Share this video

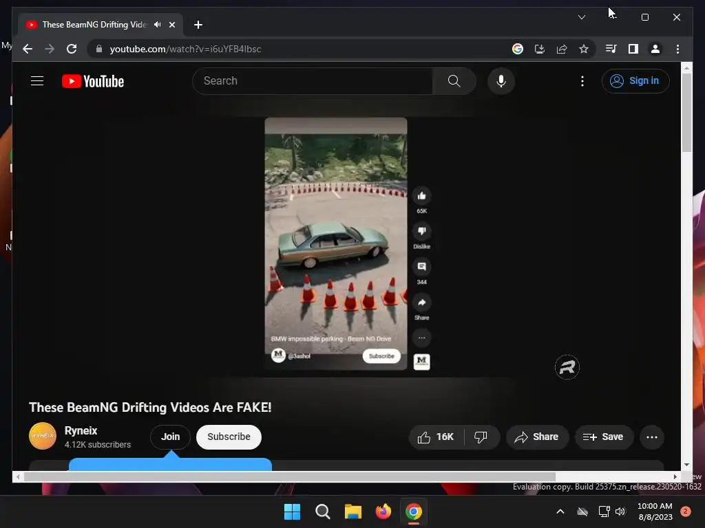(x=537, y=437)
